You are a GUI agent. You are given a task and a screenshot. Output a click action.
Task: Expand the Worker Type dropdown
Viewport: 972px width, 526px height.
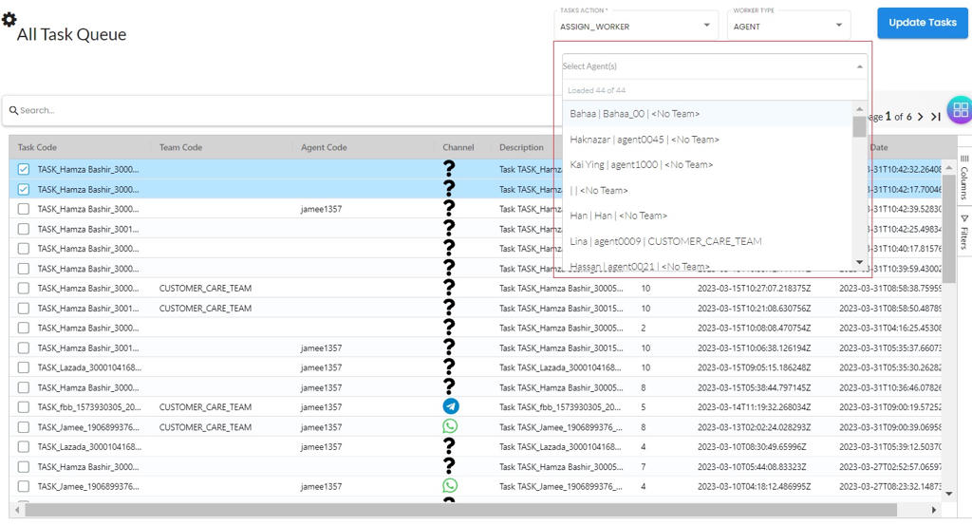pyautogui.click(x=788, y=26)
